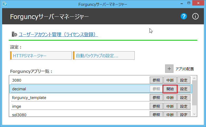Viewport: 206px width, 127px height.
Task: Click 参照 for forguncy_template
Action: pyautogui.click(x=156, y=98)
